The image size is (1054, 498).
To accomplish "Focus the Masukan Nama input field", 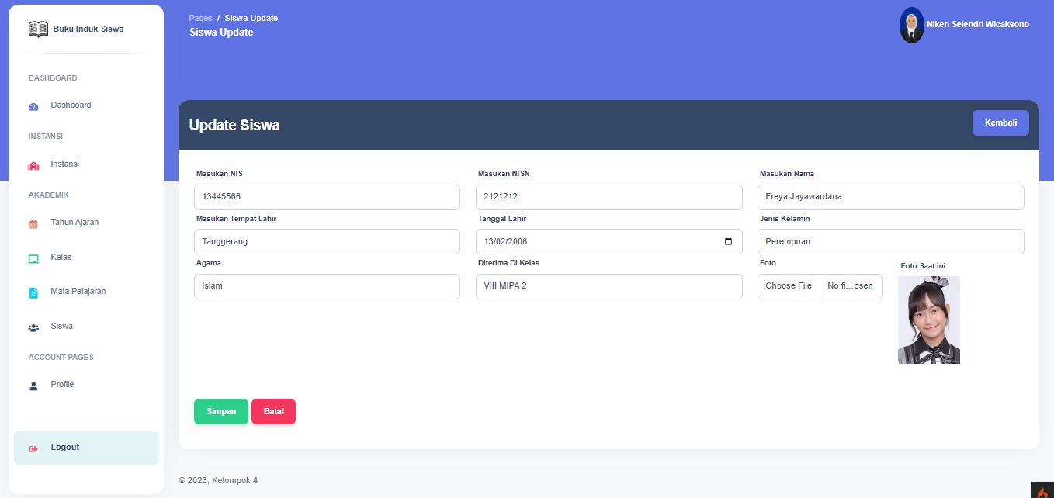I will (890, 197).
